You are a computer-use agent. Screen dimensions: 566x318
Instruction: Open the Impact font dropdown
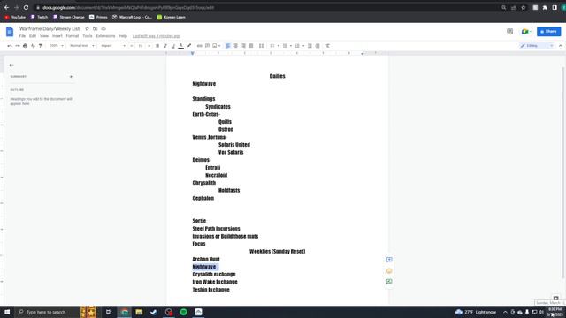tap(113, 46)
